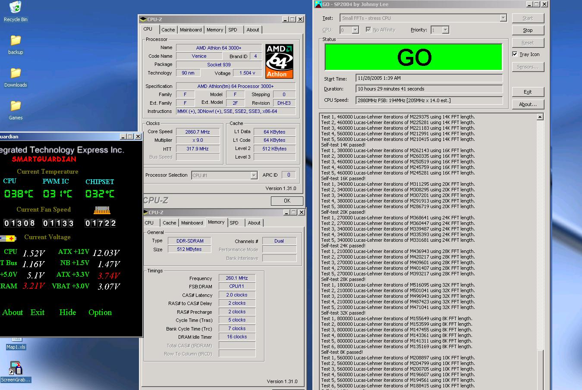Select the Games desktop folder
Screen dimensions: 582x390
coord(16,110)
